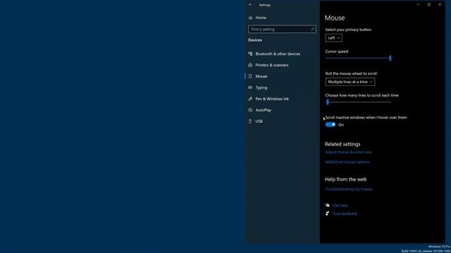The width and height of the screenshot is (451, 253).
Task: Click the Select your primary button label
Action: pos(348,30)
